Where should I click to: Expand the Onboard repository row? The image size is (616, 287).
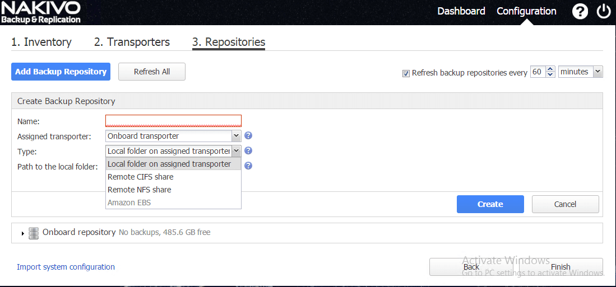tap(22, 233)
